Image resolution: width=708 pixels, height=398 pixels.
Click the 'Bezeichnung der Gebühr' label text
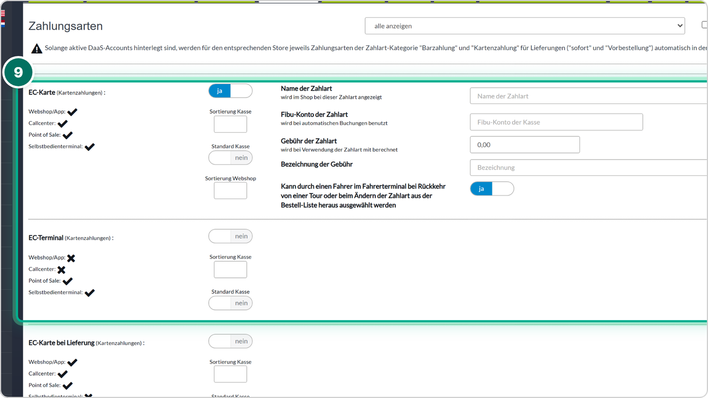coord(317,164)
